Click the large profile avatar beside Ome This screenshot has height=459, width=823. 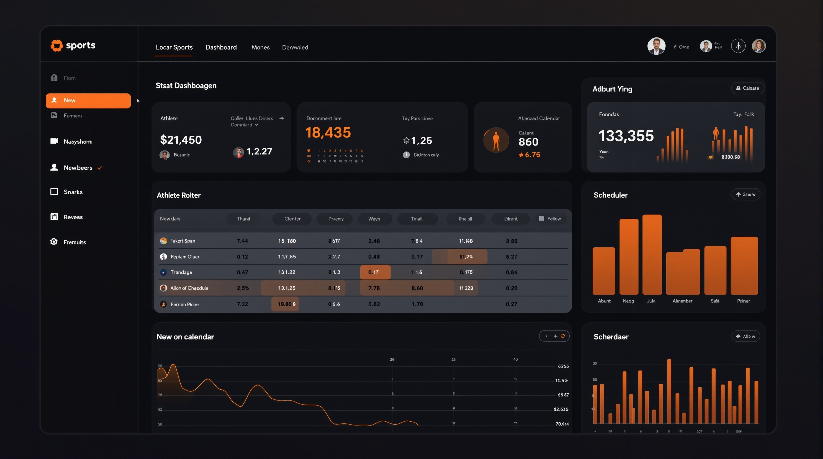point(656,46)
